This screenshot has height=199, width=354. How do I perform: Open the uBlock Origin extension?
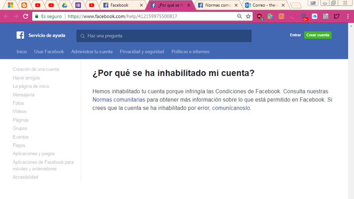click(x=259, y=16)
